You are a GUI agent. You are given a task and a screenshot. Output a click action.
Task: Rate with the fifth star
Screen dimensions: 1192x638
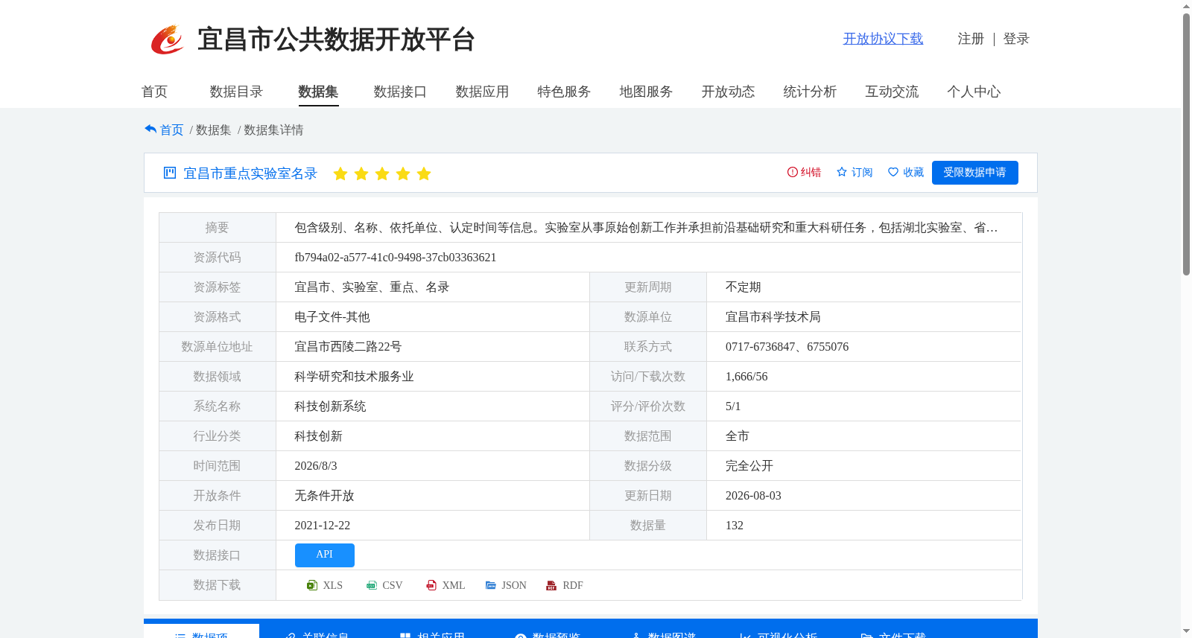click(x=424, y=173)
